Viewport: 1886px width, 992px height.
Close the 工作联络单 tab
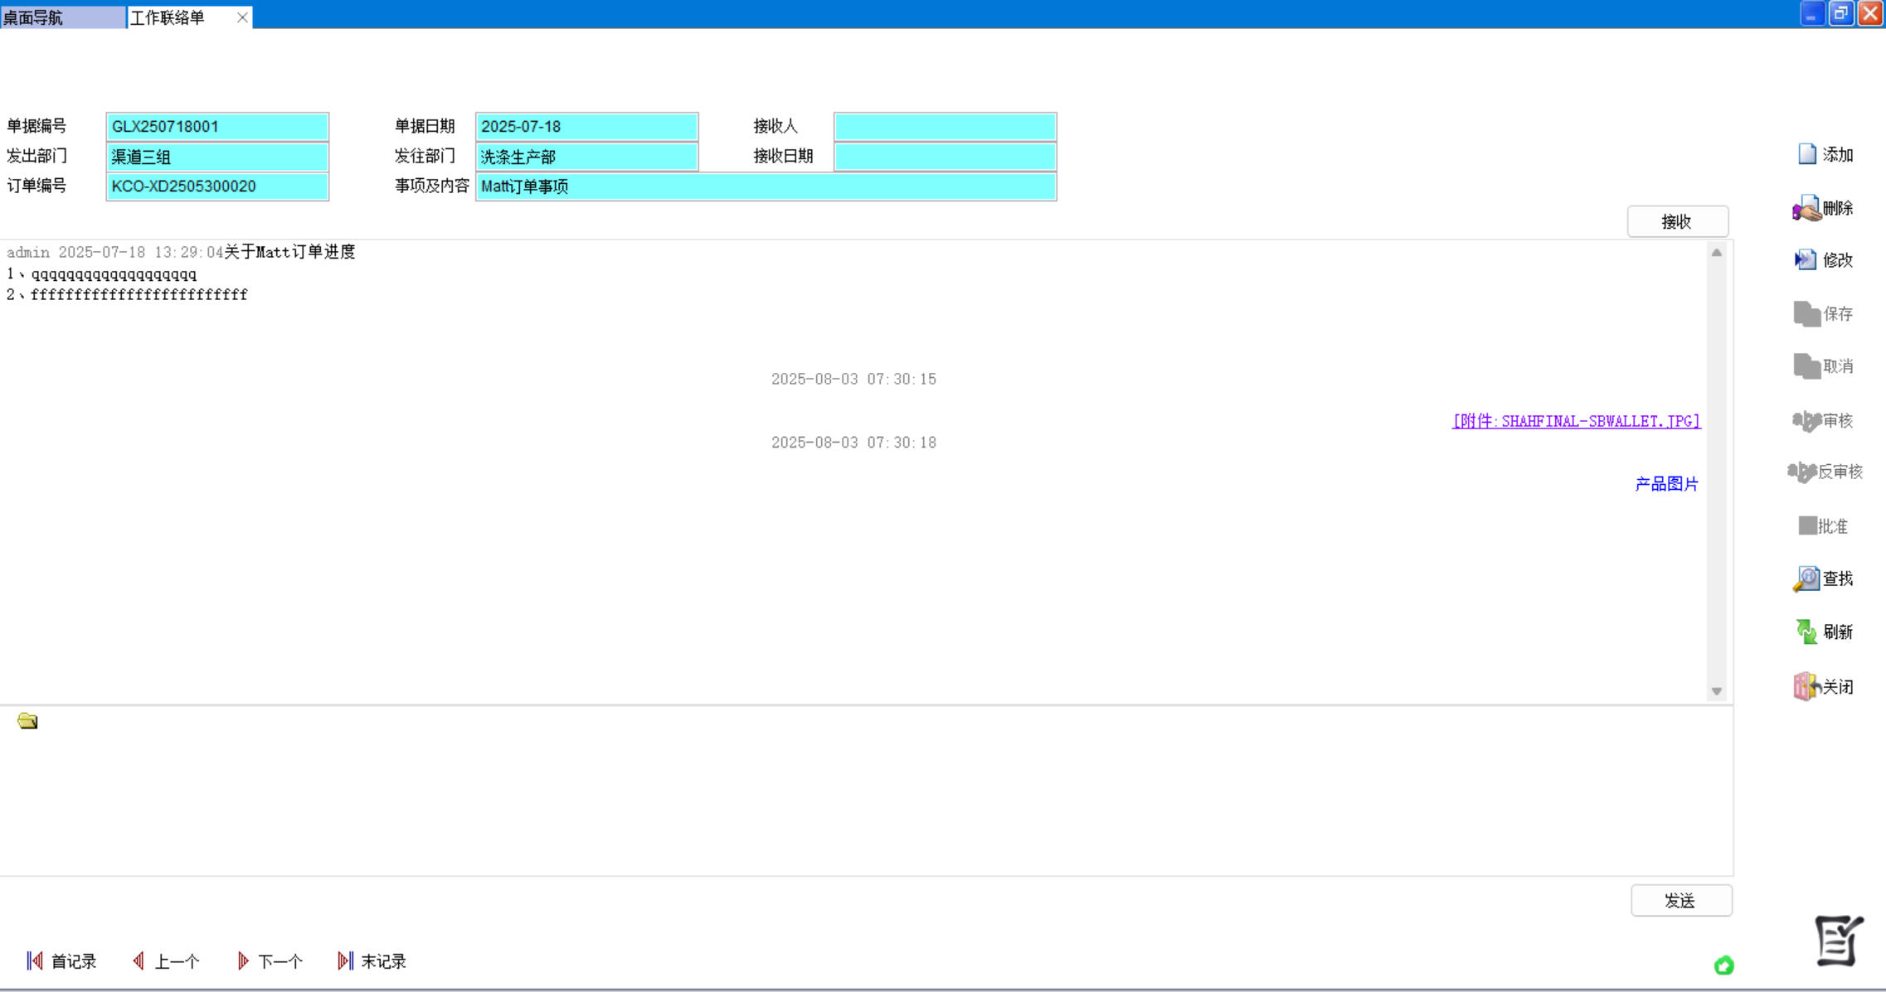242,17
